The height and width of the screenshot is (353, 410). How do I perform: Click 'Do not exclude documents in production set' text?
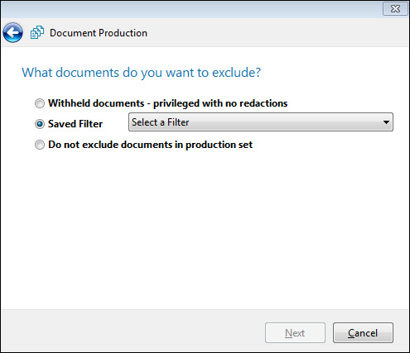150,145
